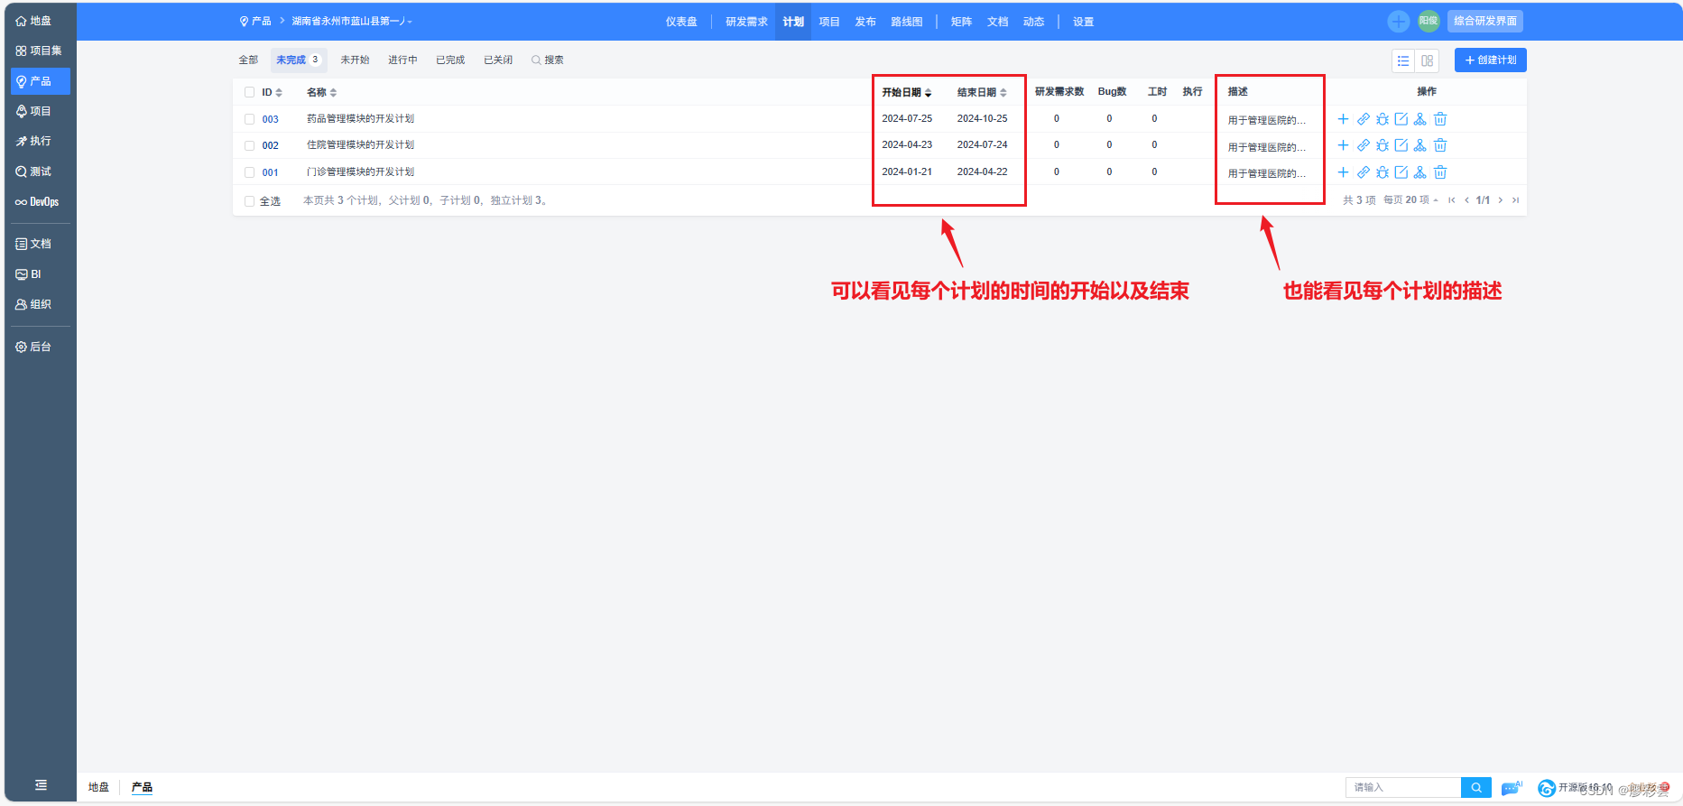Open plan 住院管理模块的开发计划
Screen dimensions: 1683x806
click(x=360, y=145)
